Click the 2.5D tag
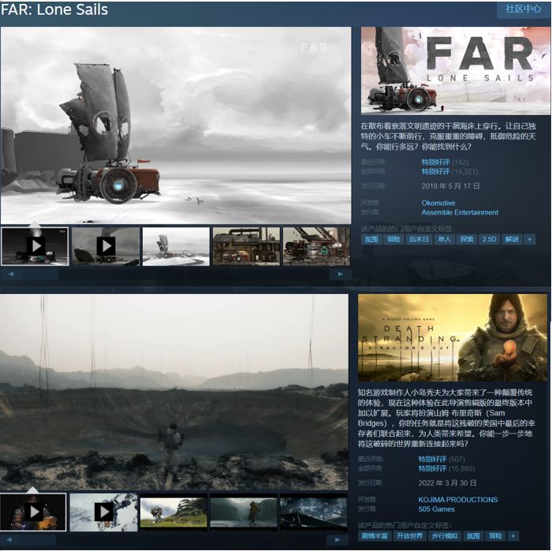The height and width of the screenshot is (551, 552). pos(489,240)
